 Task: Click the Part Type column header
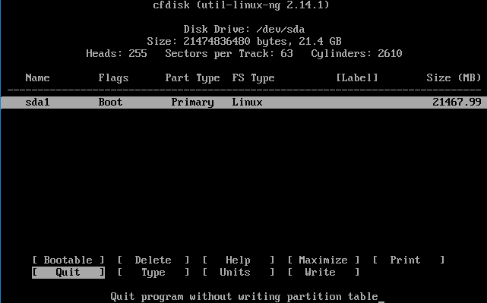coord(192,77)
